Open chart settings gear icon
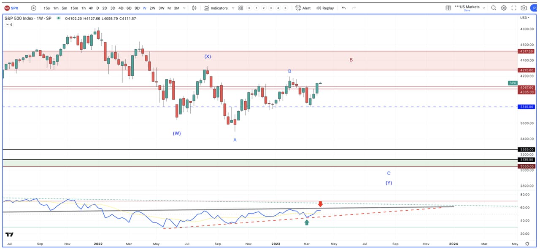The image size is (540, 249). pos(504,8)
